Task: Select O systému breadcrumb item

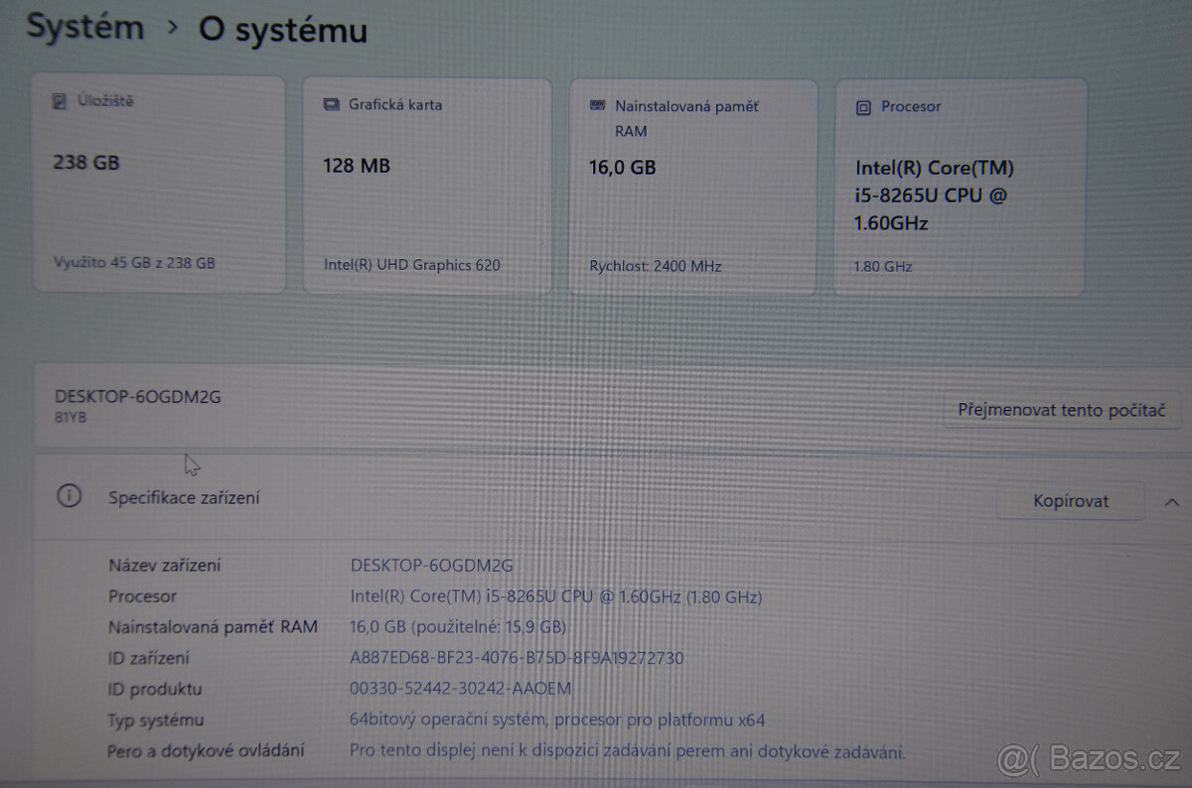Action: click(x=281, y=31)
